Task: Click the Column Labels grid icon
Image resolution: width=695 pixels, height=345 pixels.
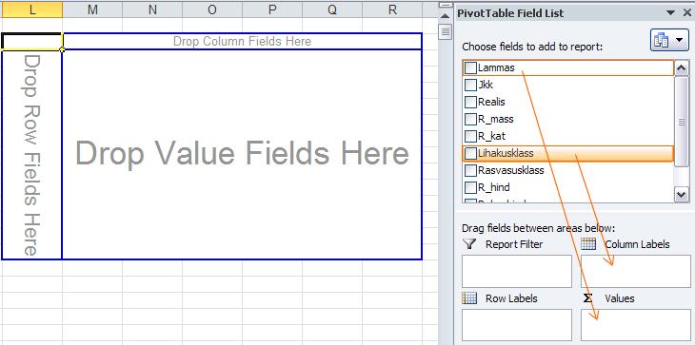Action: pos(588,243)
